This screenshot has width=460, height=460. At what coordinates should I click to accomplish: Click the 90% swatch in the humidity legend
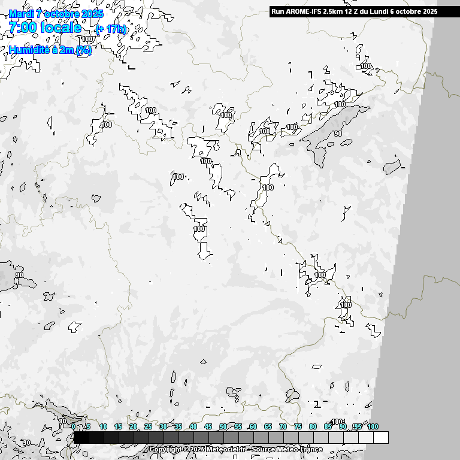click(x=350, y=438)
